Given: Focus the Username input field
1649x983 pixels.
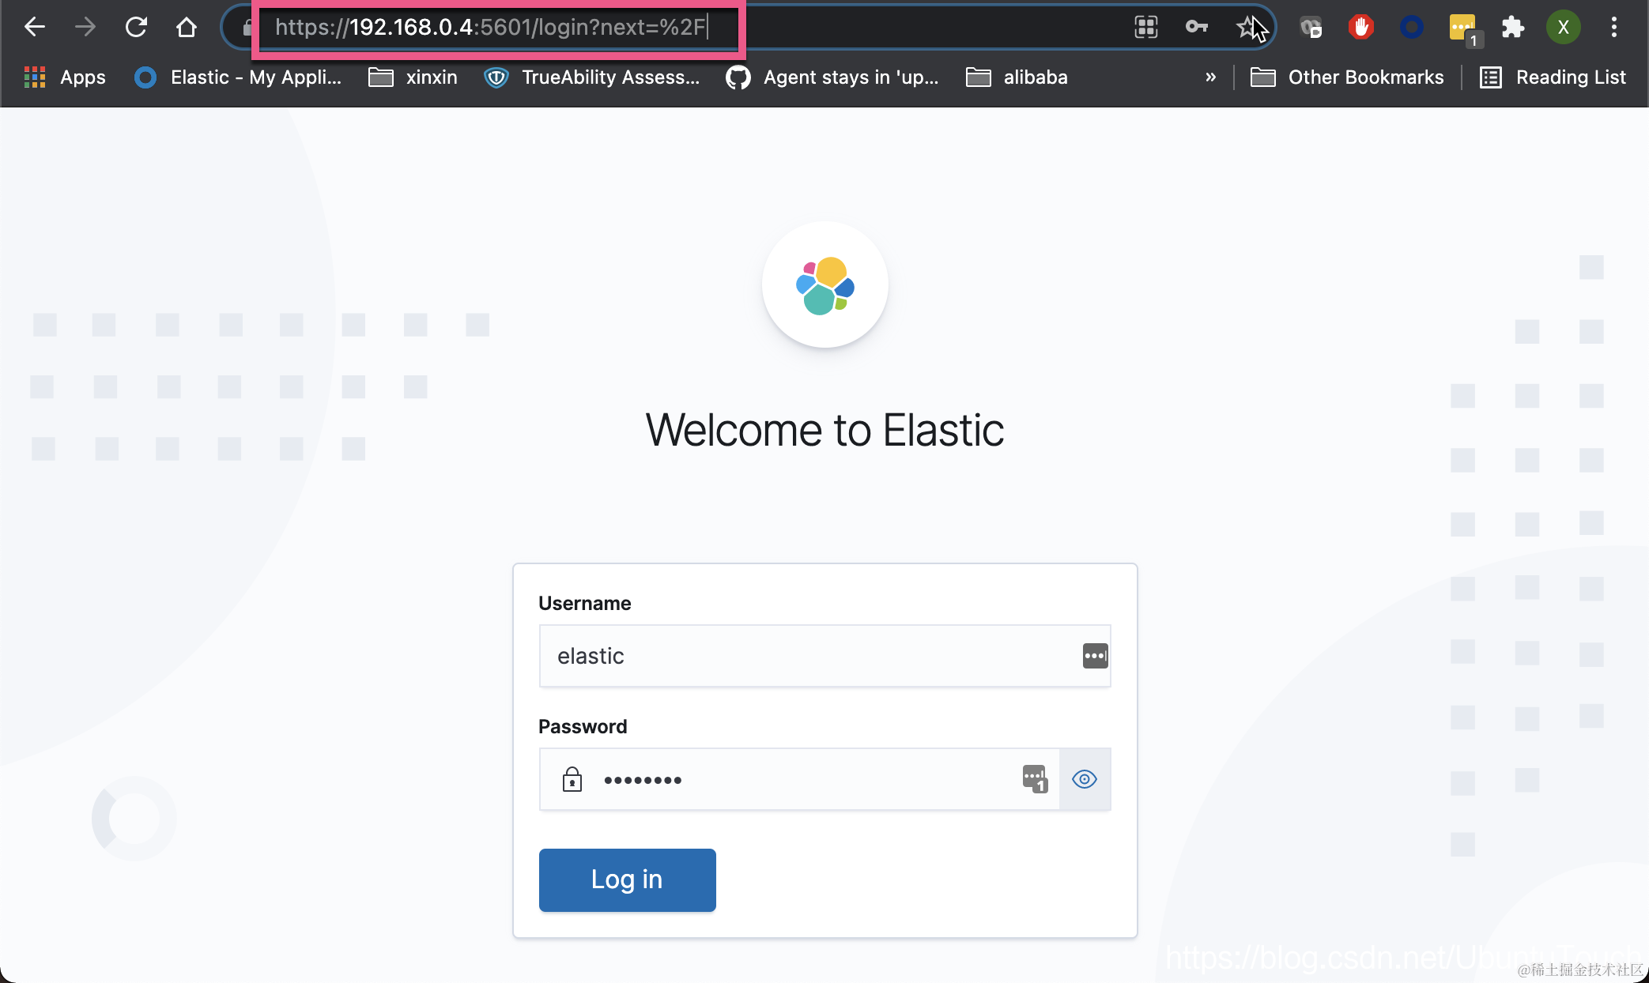Looking at the screenshot, I should coord(806,656).
